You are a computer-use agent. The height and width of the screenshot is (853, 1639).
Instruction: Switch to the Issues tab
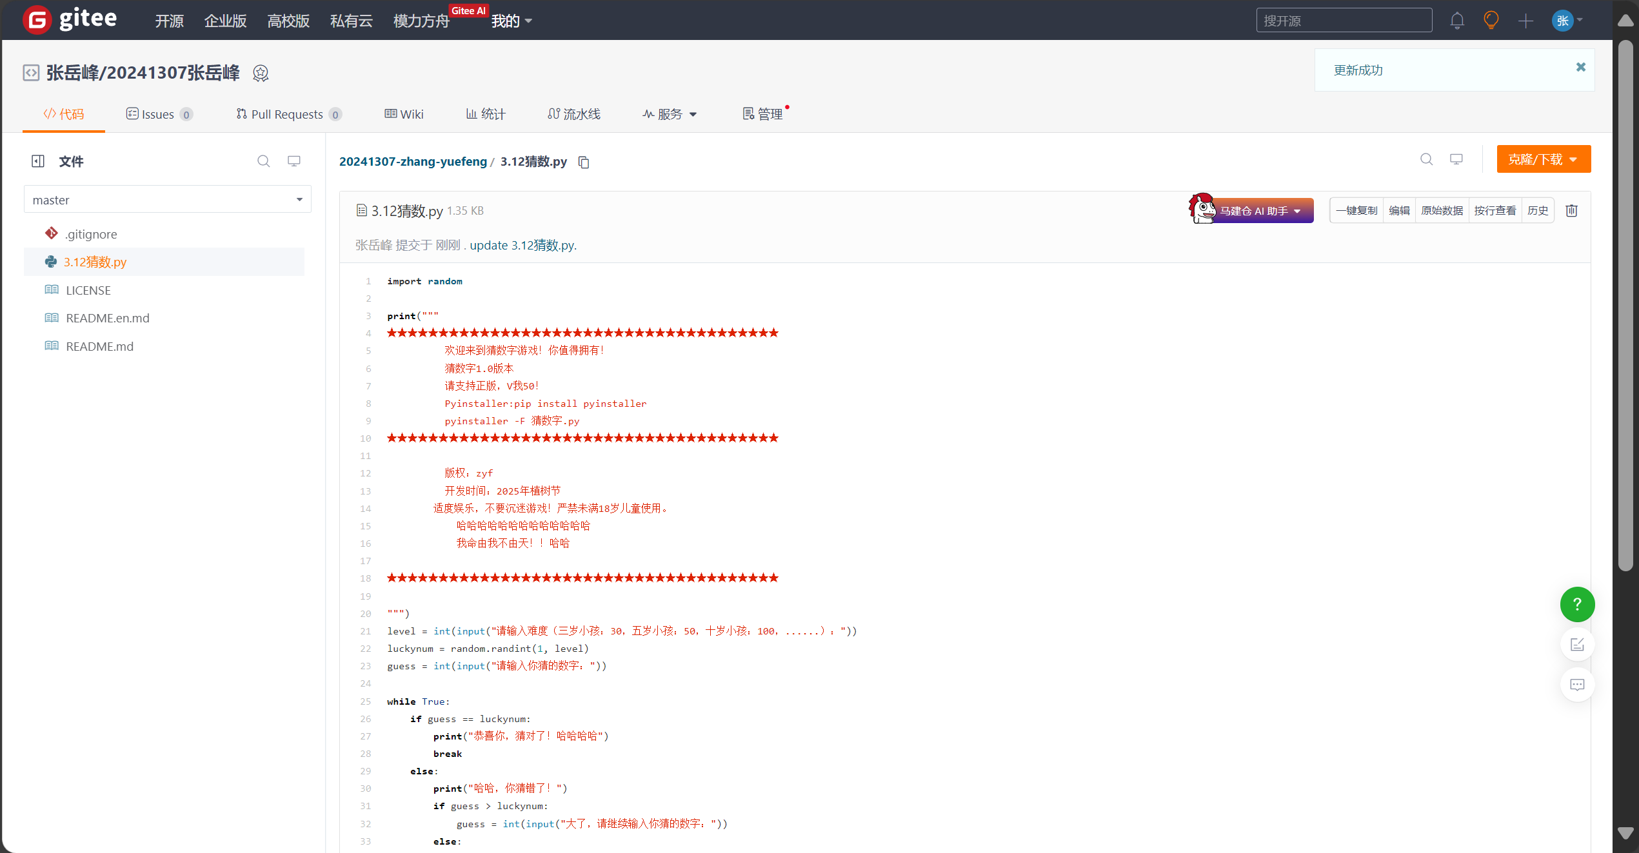tap(159, 114)
